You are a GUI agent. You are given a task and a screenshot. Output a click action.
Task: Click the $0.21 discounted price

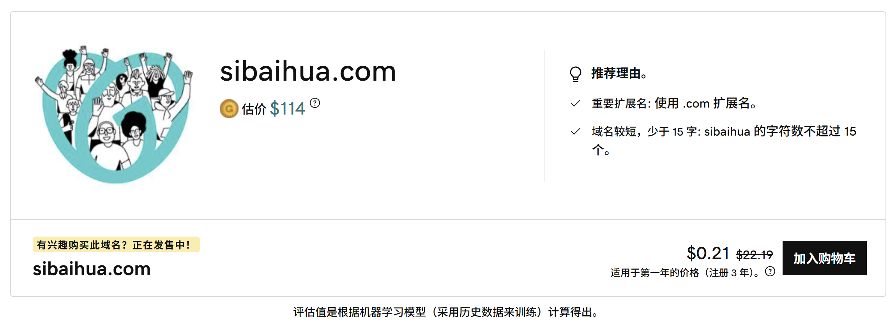tap(708, 253)
